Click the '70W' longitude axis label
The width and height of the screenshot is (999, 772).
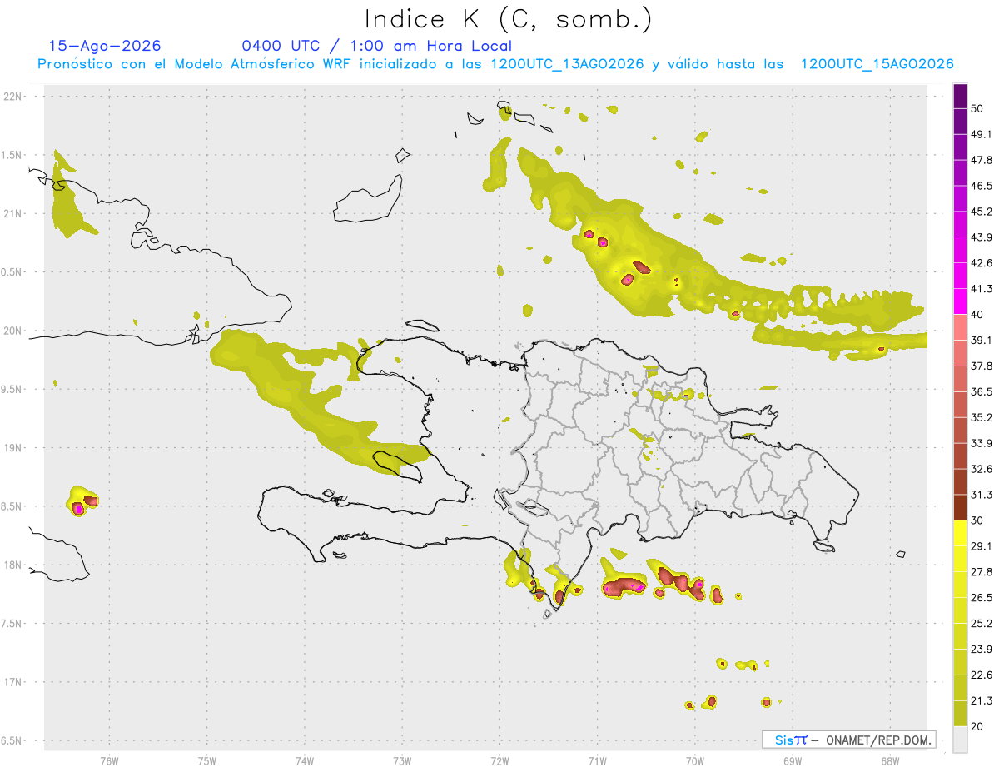click(x=694, y=761)
